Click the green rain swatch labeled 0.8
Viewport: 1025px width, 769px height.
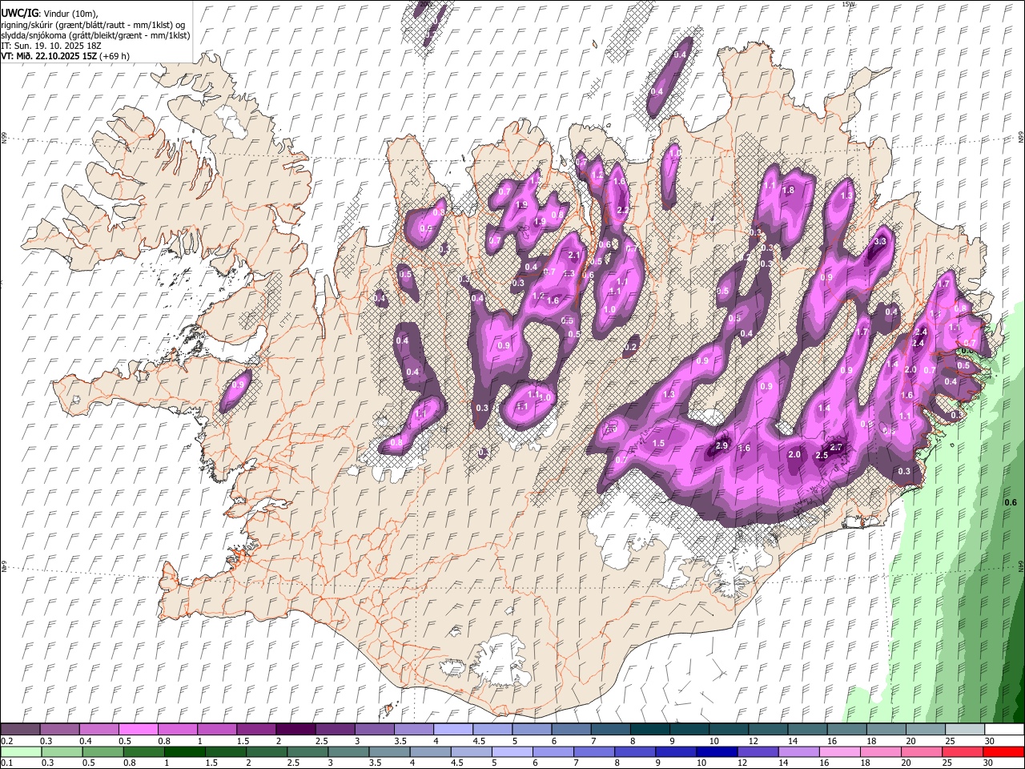click(143, 751)
